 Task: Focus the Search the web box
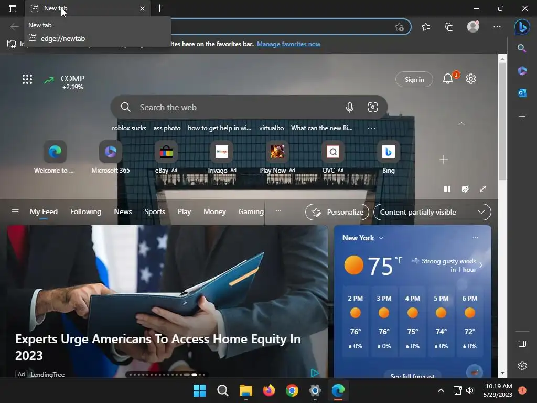[x=249, y=107]
